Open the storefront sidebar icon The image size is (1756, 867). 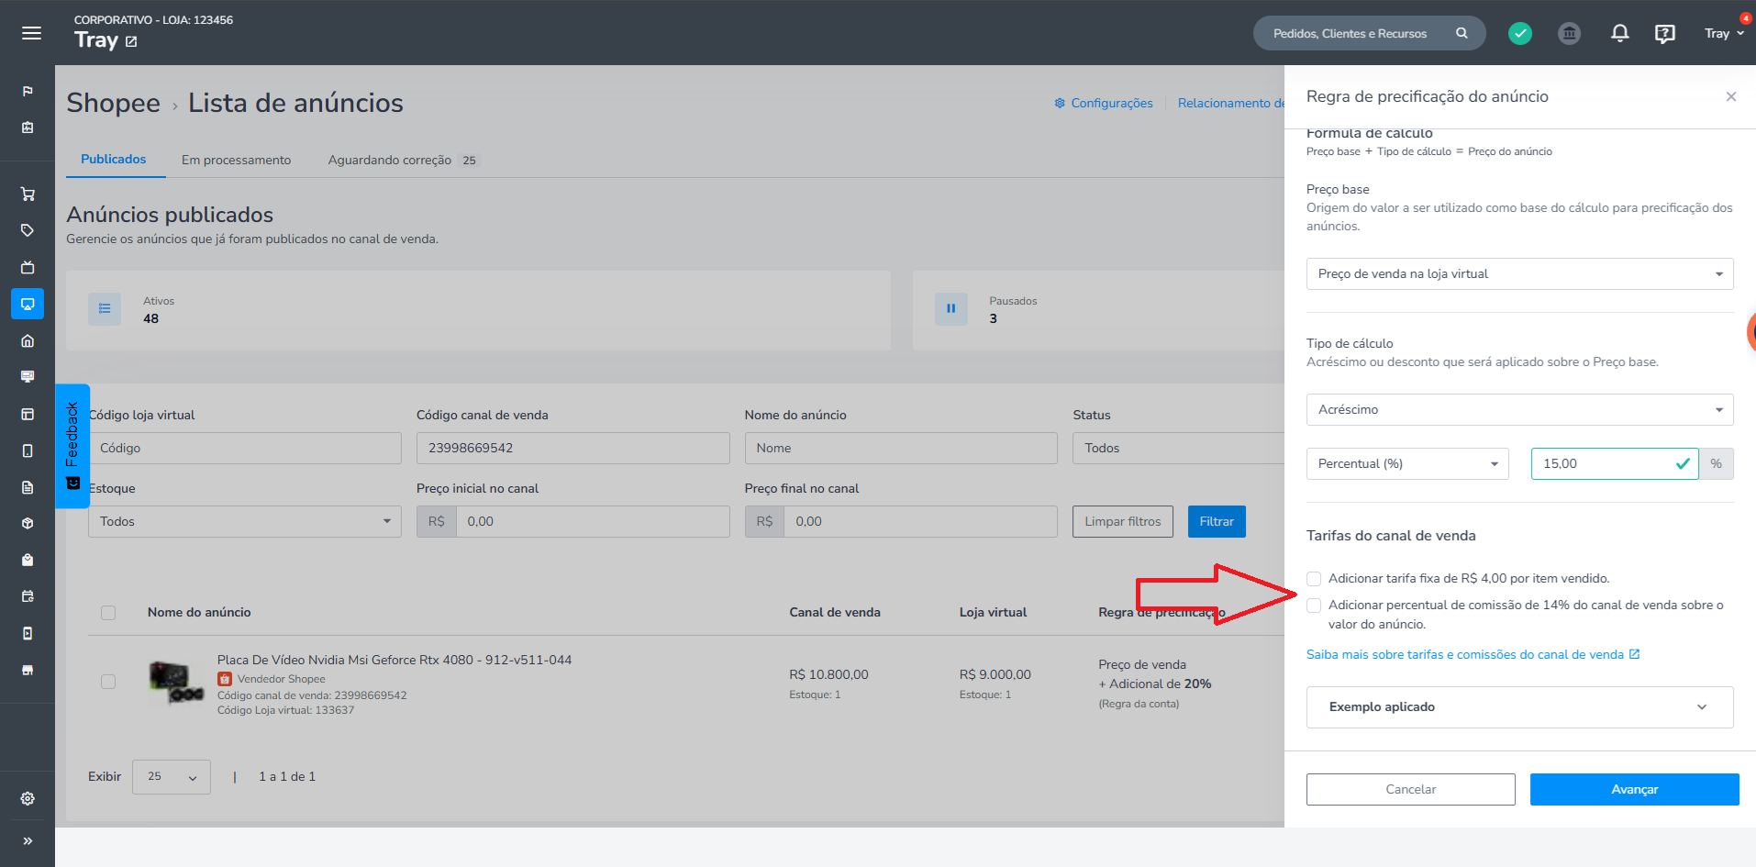(28, 670)
